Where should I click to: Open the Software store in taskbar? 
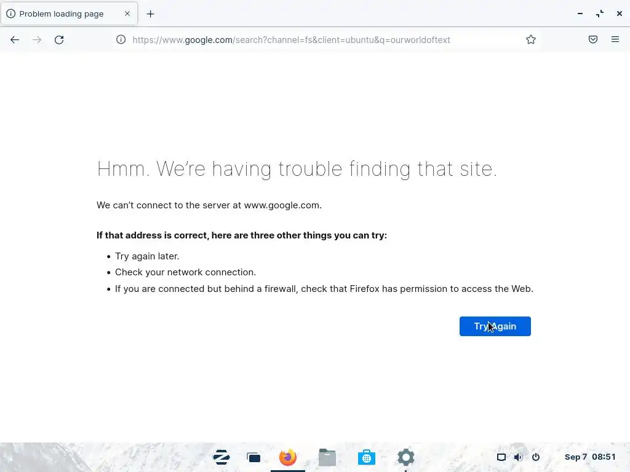pyautogui.click(x=367, y=457)
